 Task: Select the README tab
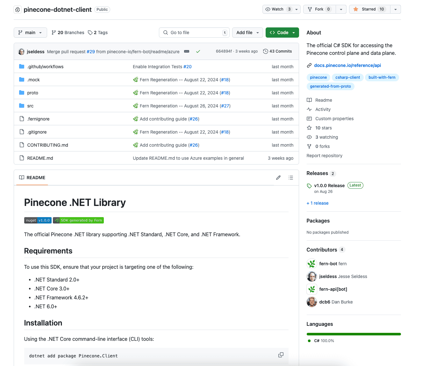(32, 178)
